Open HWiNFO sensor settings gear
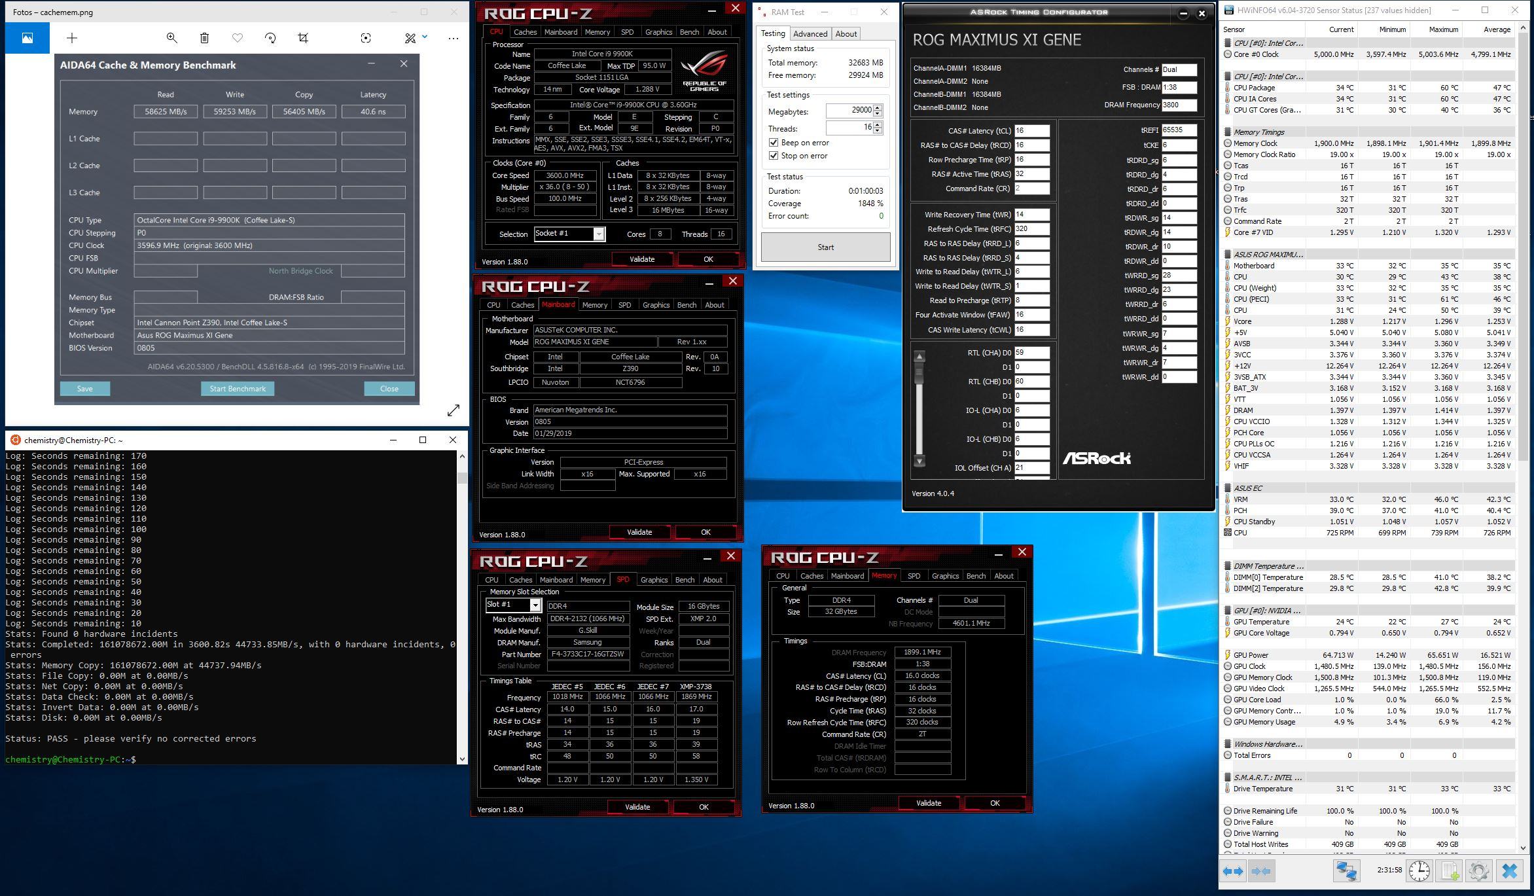Image resolution: width=1534 pixels, height=896 pixels. click(1479, 870)
